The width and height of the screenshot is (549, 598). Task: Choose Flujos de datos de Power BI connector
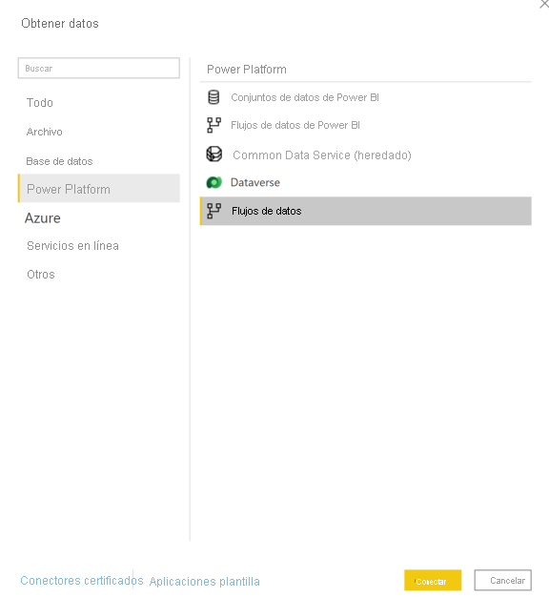(x=295, y=125)
